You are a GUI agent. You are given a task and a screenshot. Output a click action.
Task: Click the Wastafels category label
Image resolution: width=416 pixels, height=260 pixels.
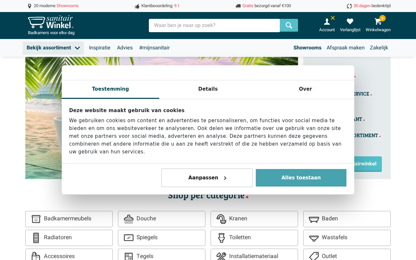[x=334, y=238]
